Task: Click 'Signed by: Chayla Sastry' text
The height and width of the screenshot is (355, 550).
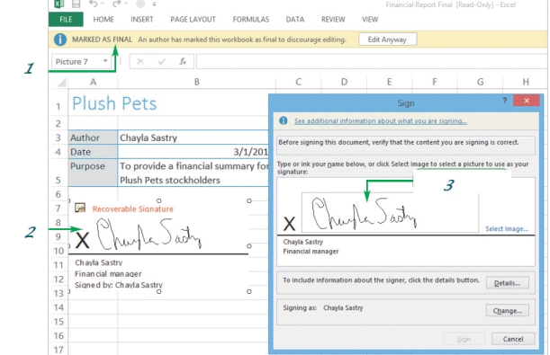Action: pyautogui.click(x=119, y=285)
